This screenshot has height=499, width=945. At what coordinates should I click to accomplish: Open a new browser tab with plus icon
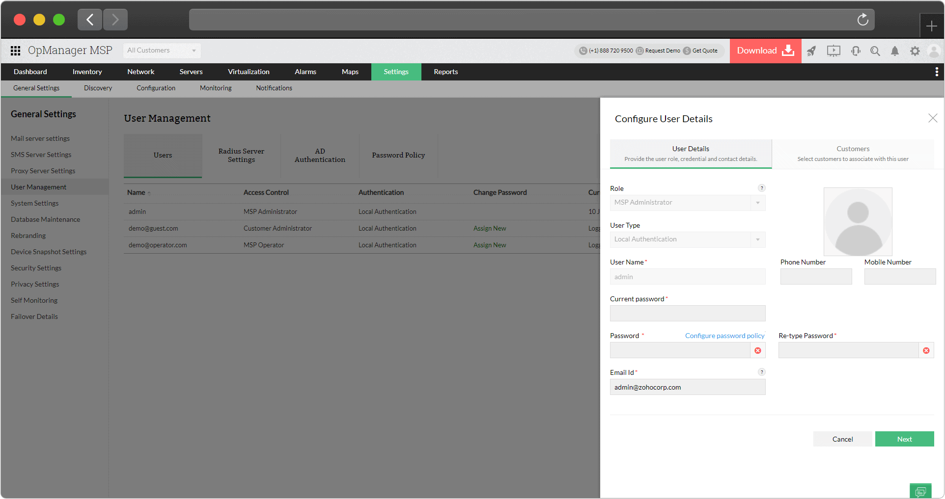[931, 26]
